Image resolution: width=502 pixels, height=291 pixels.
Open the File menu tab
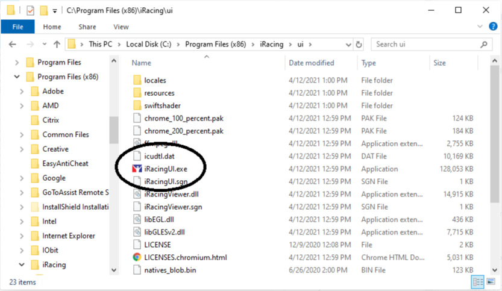(17, 27)
